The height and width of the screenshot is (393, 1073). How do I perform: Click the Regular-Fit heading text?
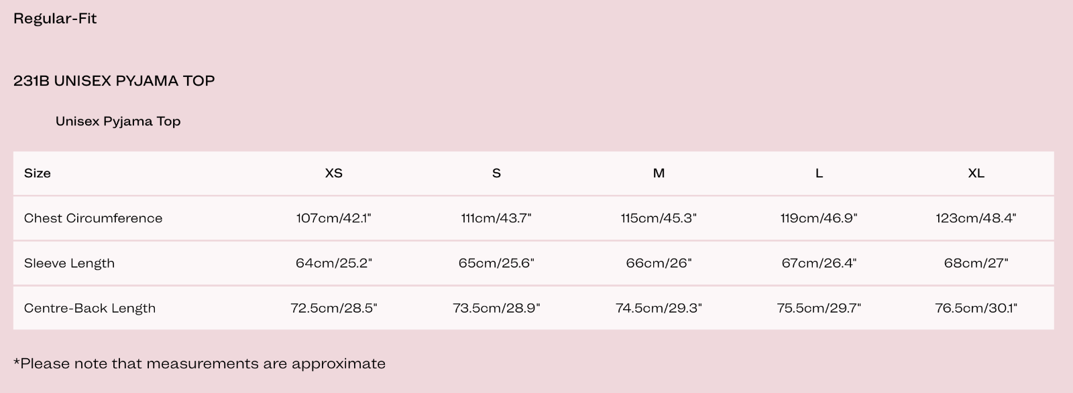click(x=55, y=18)
